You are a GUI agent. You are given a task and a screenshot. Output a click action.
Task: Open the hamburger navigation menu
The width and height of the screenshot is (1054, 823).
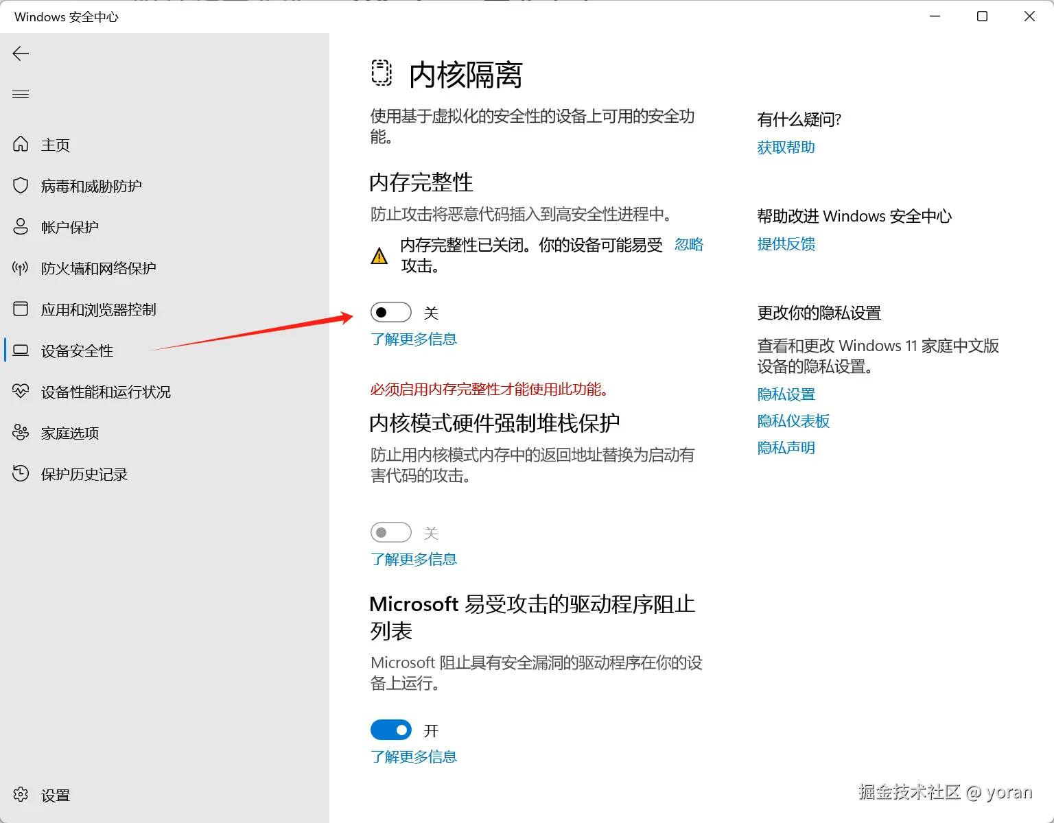21,94
